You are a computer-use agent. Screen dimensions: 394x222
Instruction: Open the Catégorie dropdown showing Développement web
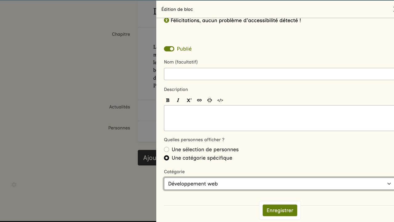(279, 184)
